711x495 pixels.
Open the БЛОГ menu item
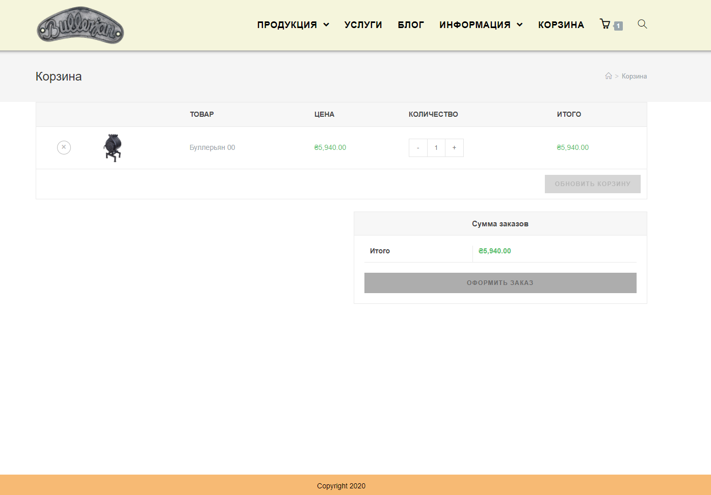tap(411, 24)
